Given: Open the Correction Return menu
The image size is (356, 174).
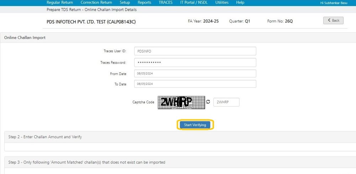Looking at the screenshot, I should [96, 2].
